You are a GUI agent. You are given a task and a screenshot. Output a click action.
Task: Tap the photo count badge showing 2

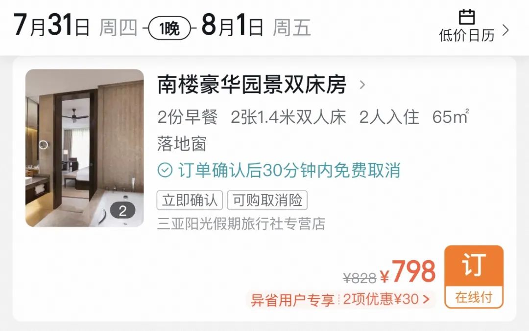123,211
